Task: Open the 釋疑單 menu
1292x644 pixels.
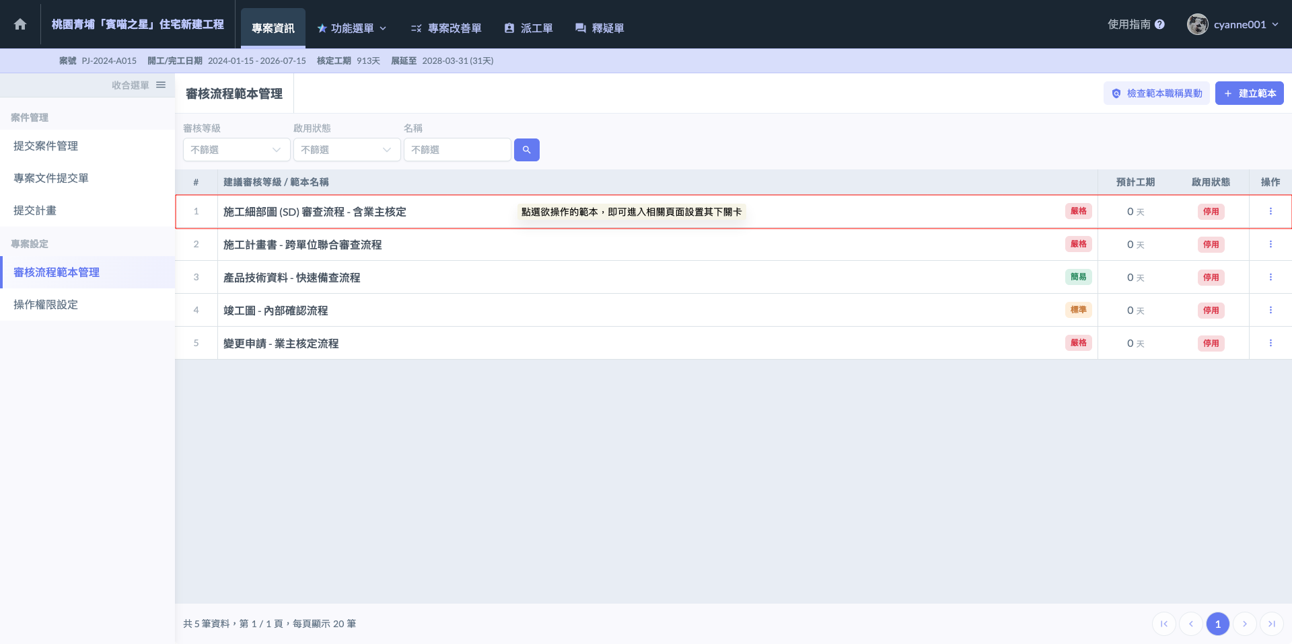Action: pyautogui.click(x=600, y=28)
